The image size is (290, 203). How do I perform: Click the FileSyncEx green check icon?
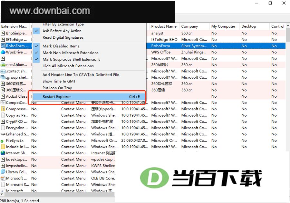(x=2, y=141)
